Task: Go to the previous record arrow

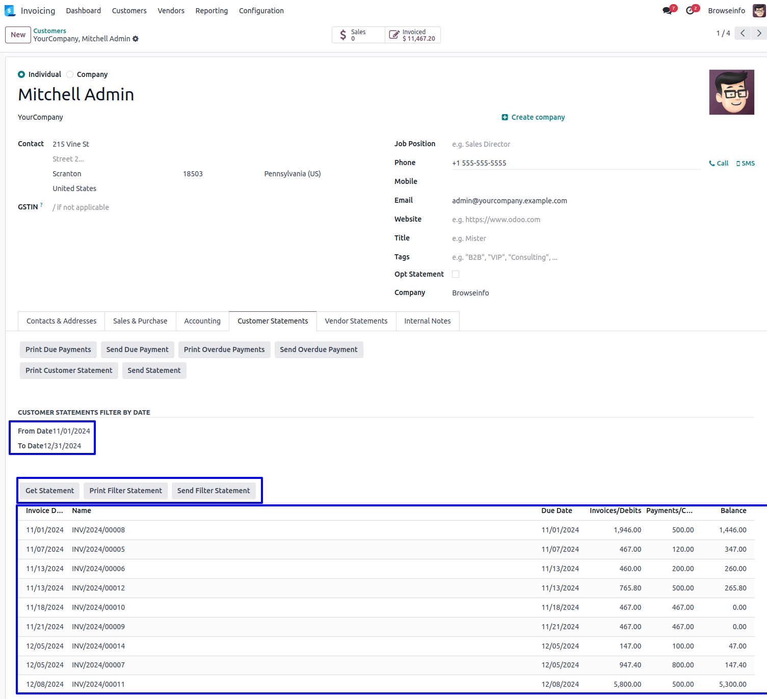Action: click(x=743, y=33)
